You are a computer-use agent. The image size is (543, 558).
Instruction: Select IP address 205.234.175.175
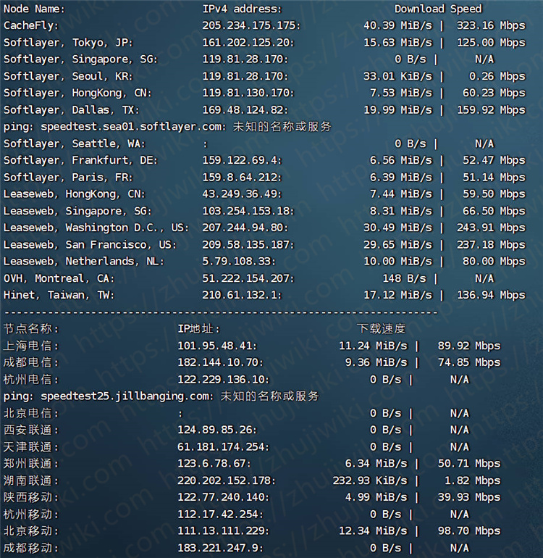[251, 25]
